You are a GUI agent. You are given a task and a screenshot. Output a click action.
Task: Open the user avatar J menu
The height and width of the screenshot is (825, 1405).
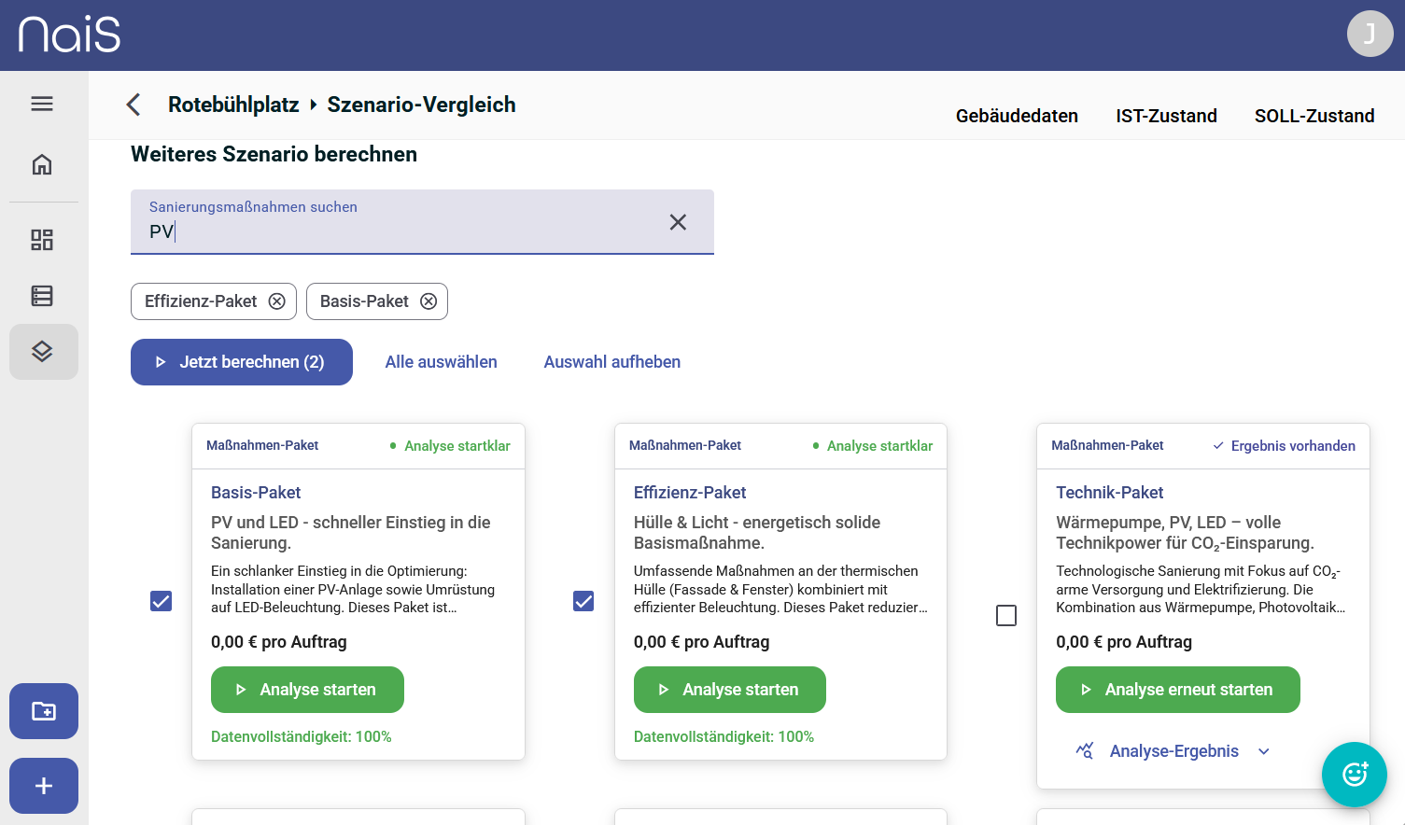(1370, 34)
